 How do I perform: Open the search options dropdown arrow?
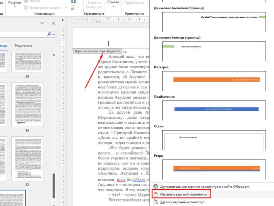53,34
